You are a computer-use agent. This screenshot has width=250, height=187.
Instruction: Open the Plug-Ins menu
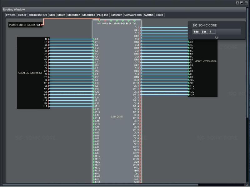click(x=102, y=15)
